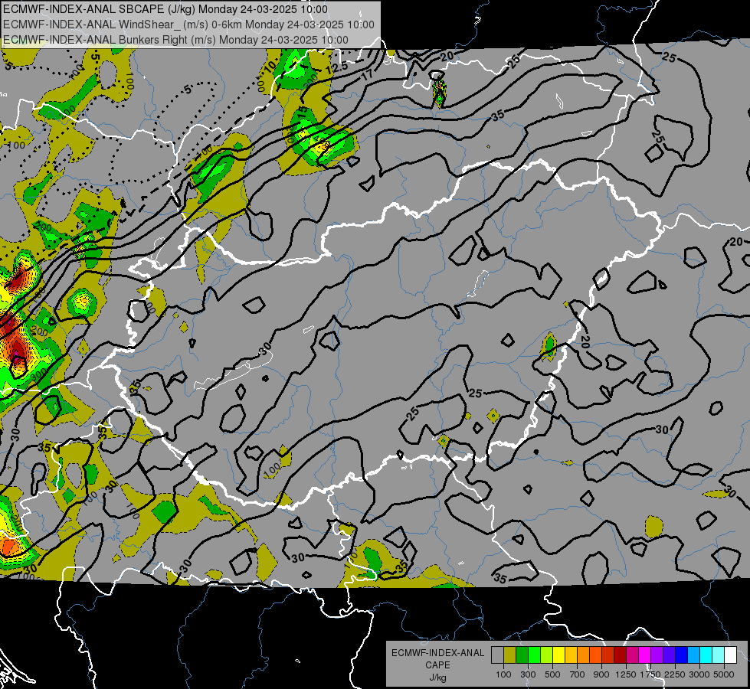Click the legend tick label 700
Image resolution: width=750 pixels, height=689 pixels.
click(578, 674)
